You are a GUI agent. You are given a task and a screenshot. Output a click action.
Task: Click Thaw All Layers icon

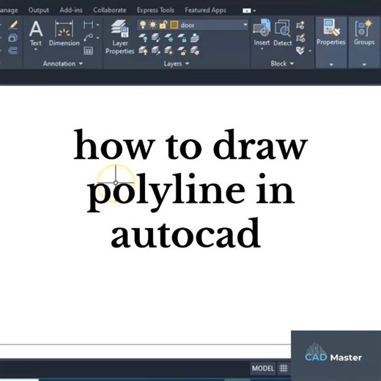(x=169, y=51)
